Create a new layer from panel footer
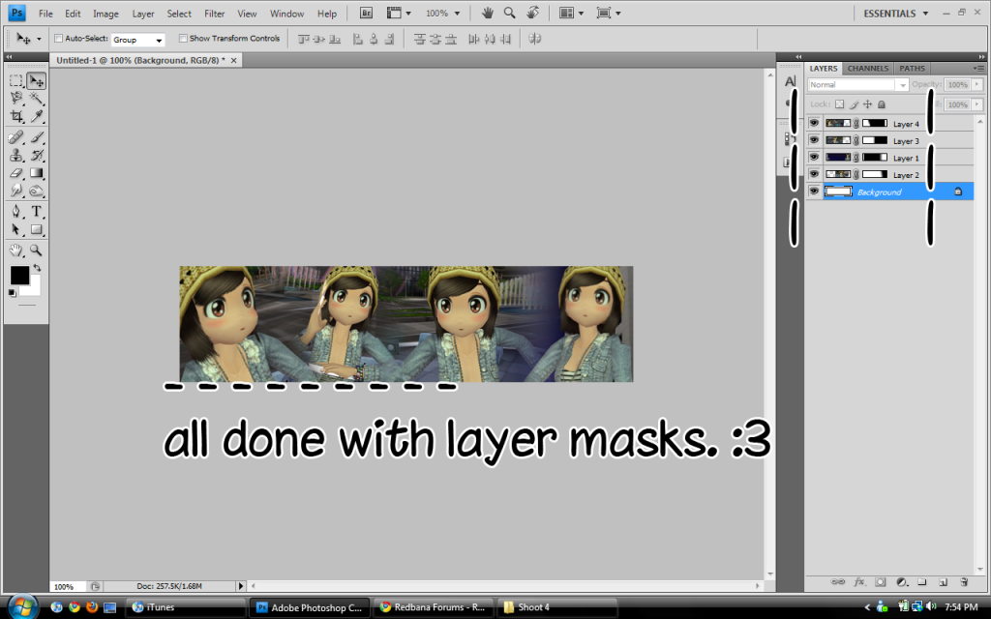991x619 pixels. click(943, 581)
